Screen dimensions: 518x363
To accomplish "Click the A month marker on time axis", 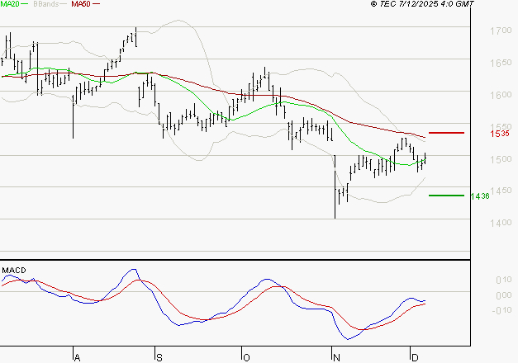I will coord(77,358).
